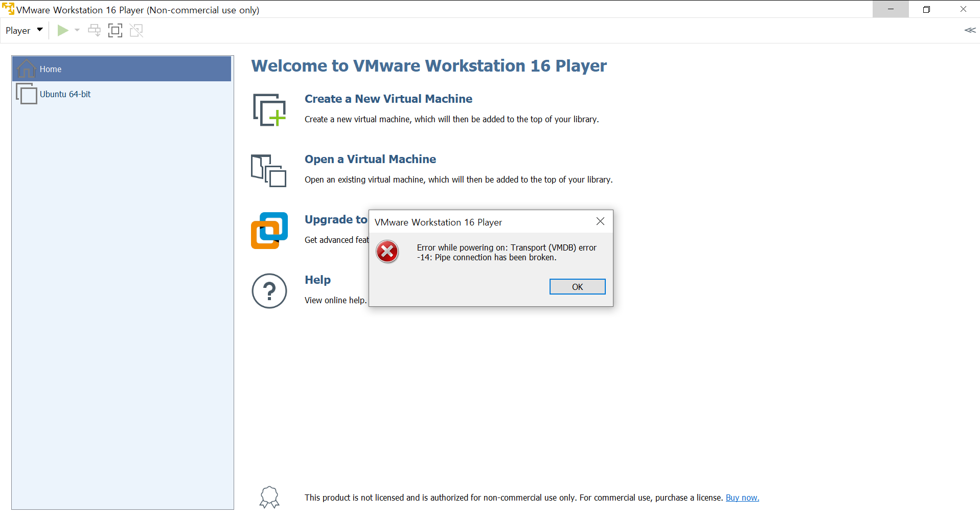Click the Help heading

click(317, 280)
